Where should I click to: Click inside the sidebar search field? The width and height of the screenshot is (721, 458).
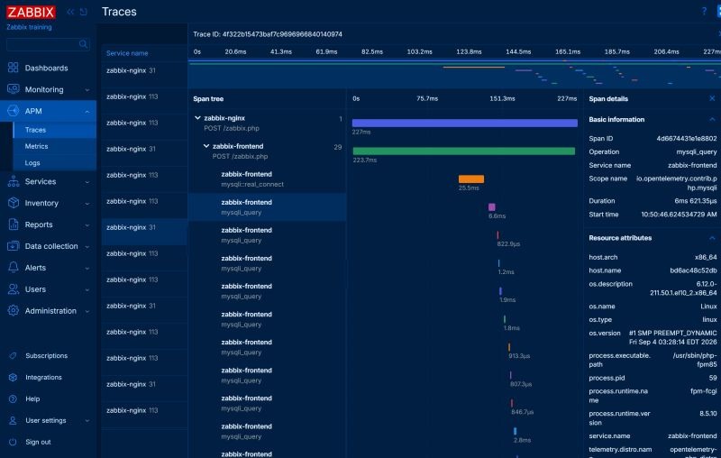(x=42, y=44)
